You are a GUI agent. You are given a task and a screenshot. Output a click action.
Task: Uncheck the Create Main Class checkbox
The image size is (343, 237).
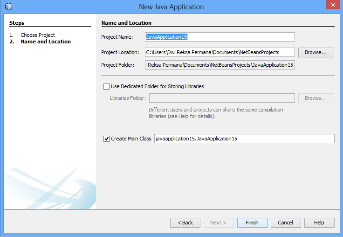coord(106,139)
